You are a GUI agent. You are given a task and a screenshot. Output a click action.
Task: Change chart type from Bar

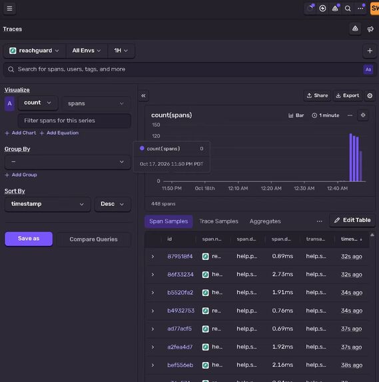pos(296,115)
